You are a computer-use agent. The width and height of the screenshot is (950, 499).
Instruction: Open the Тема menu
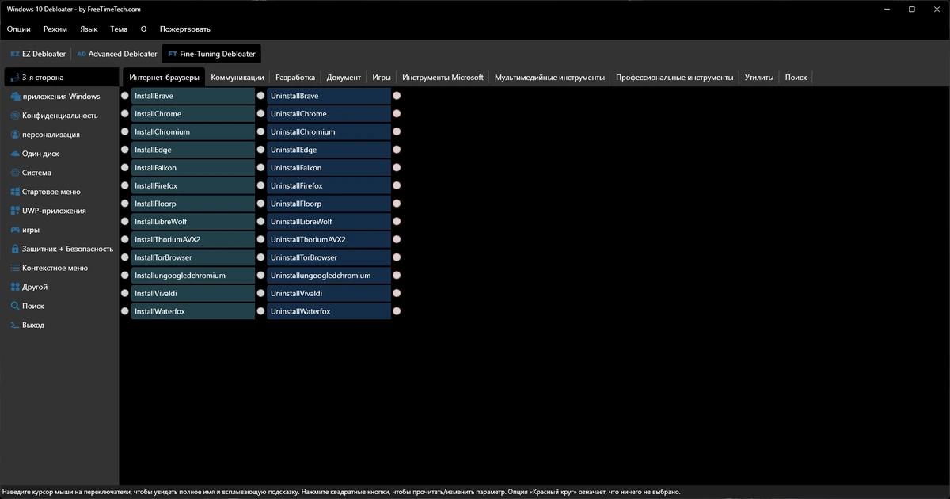click(x=119, y=29)
